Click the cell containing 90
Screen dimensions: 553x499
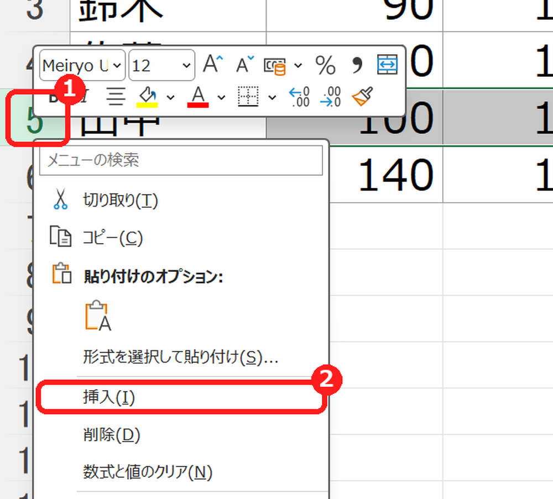354,15
